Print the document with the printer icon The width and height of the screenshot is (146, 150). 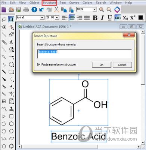[x=26, y=10]
